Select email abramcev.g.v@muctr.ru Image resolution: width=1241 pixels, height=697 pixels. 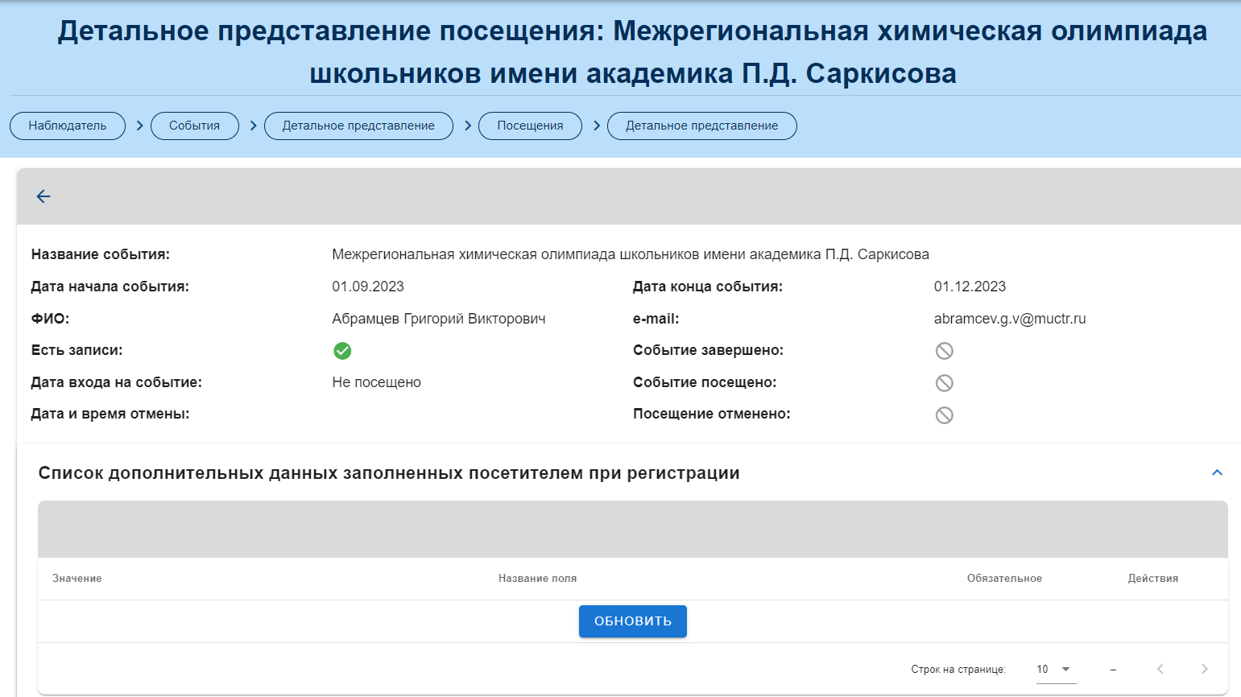coord(1010,319)
